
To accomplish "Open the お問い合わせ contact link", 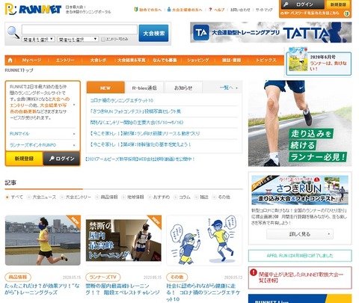I will point(240,10).
